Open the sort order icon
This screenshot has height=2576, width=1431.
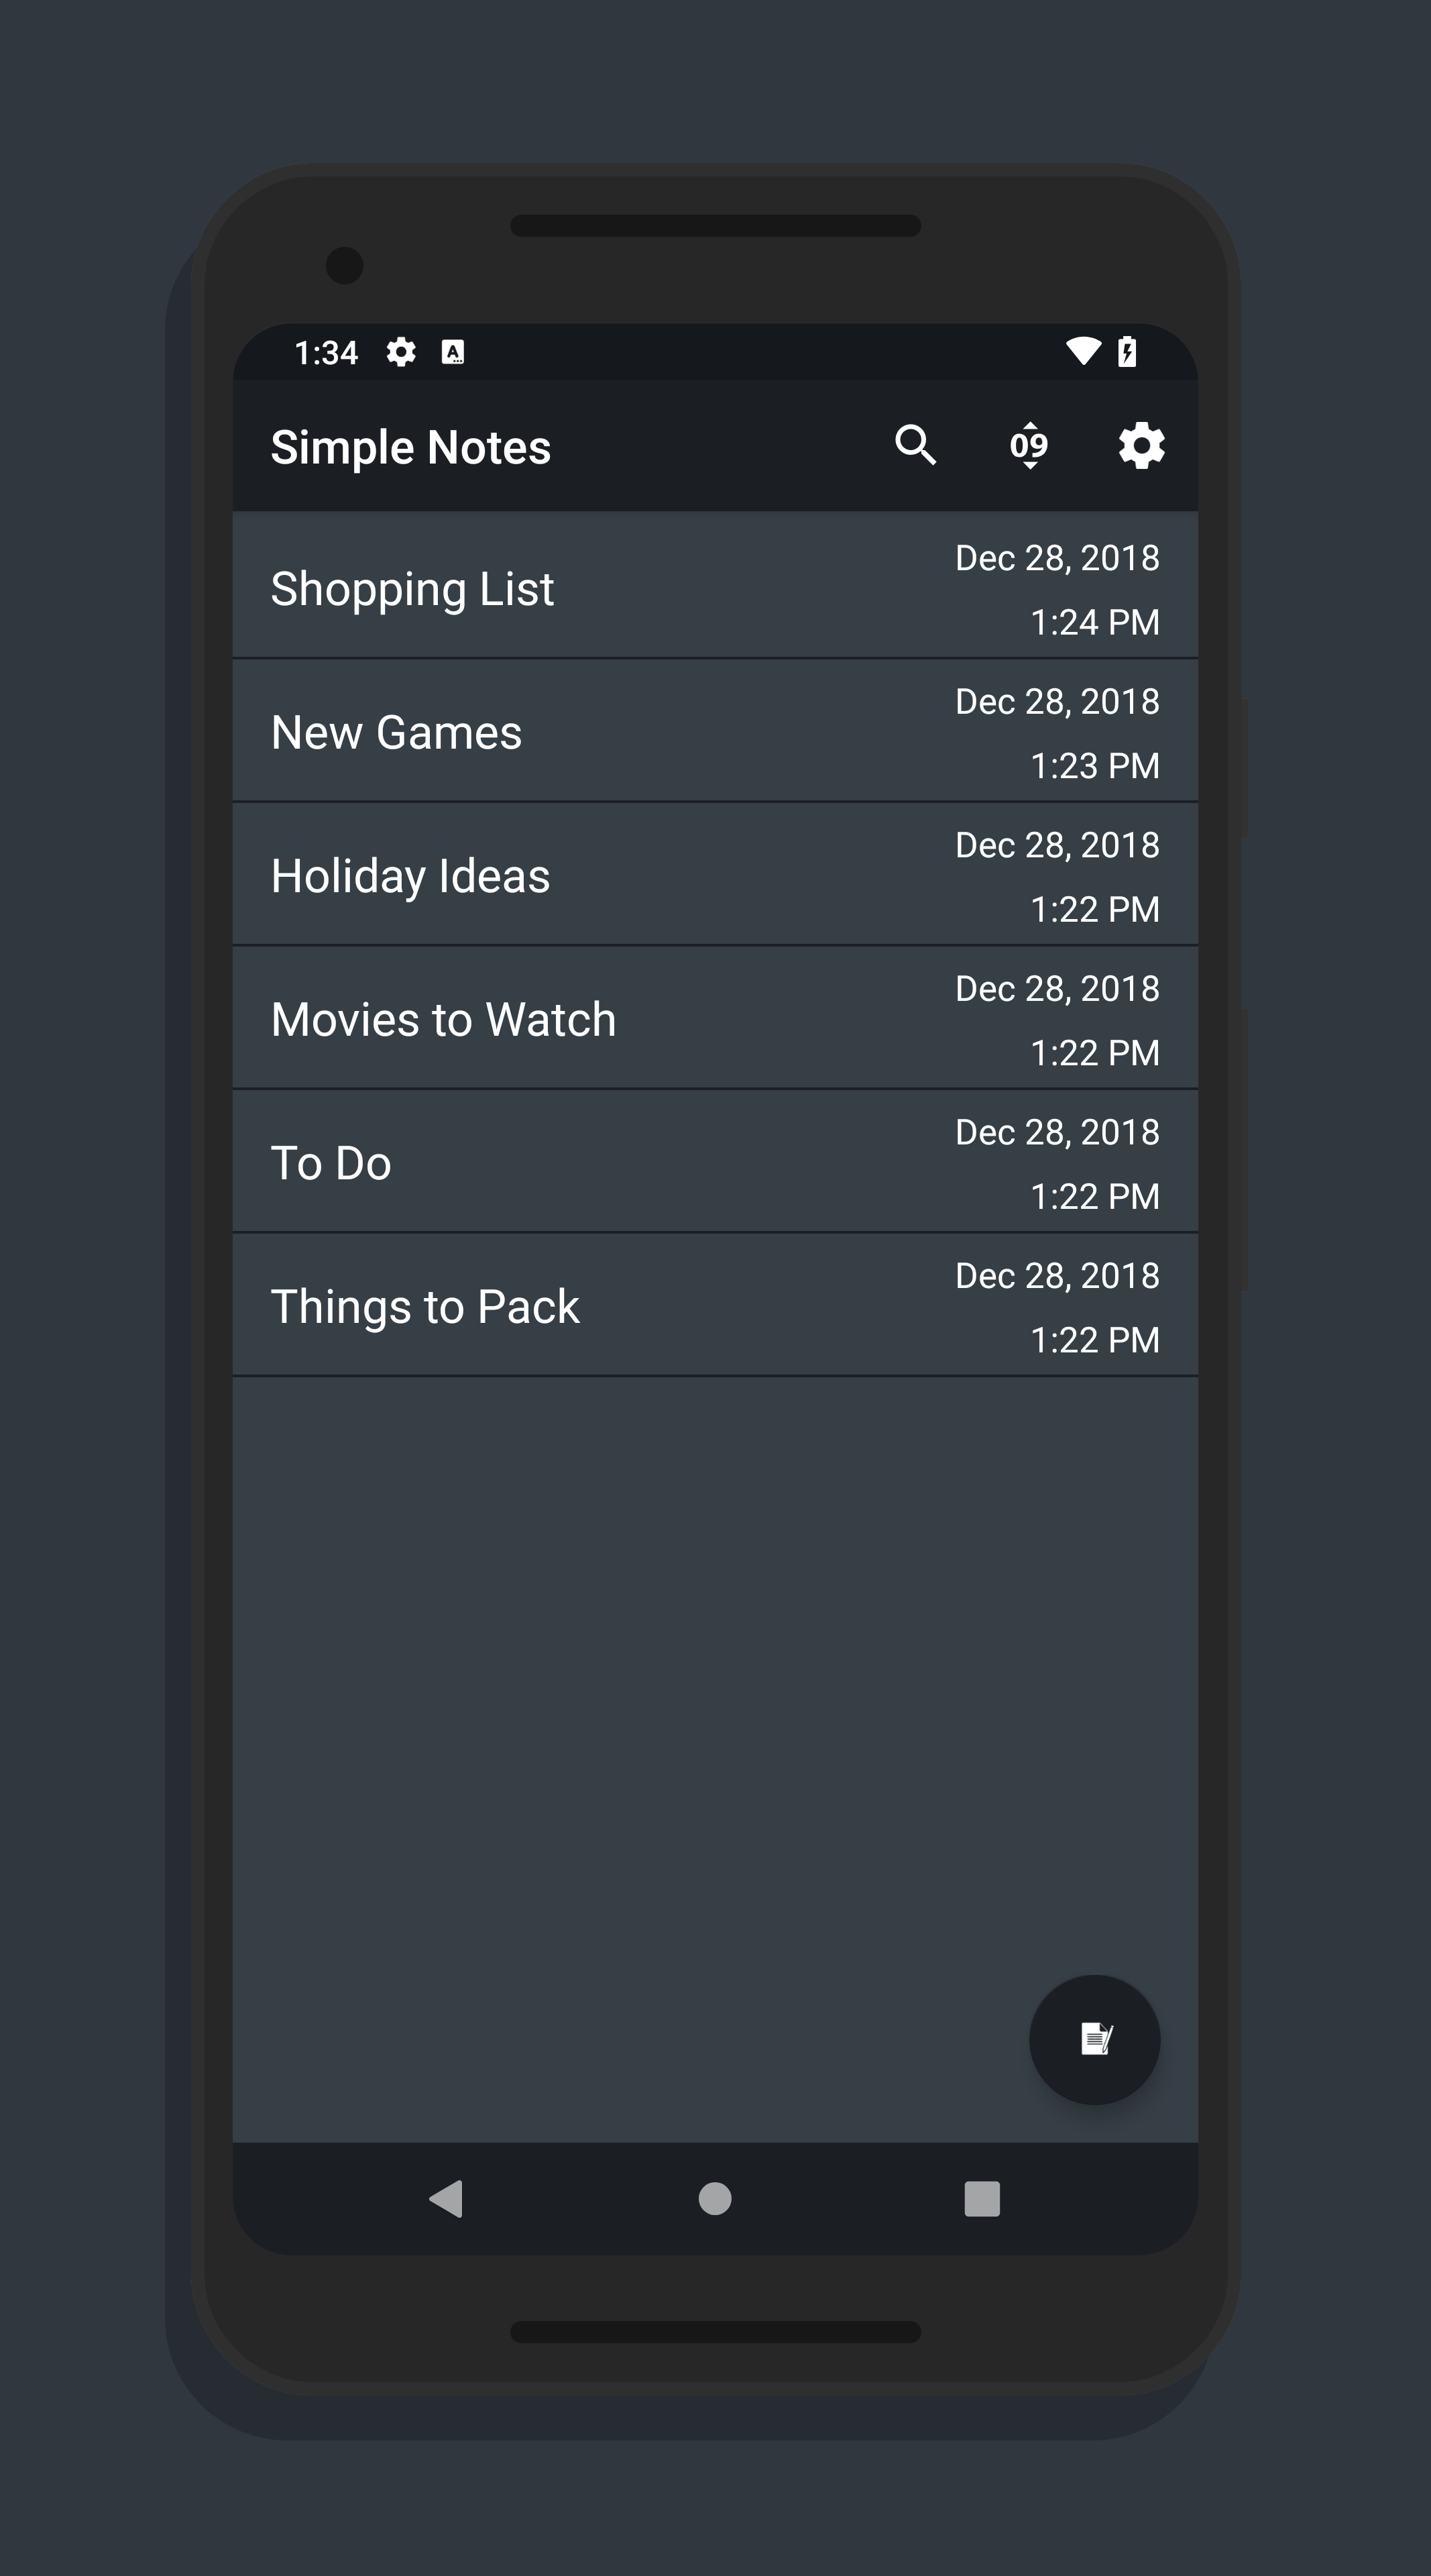click(1028, 445)
